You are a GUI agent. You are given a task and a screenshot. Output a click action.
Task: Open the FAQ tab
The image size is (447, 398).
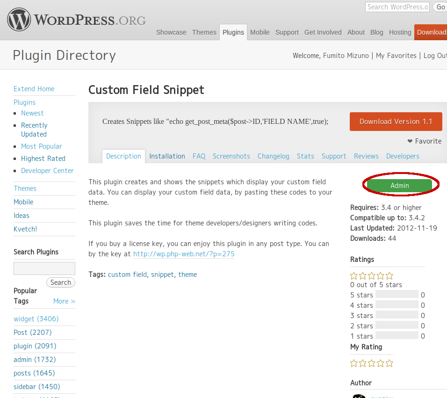click(199, 156)
